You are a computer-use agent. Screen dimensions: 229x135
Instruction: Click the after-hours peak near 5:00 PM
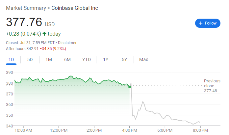[x=143, y=102]
